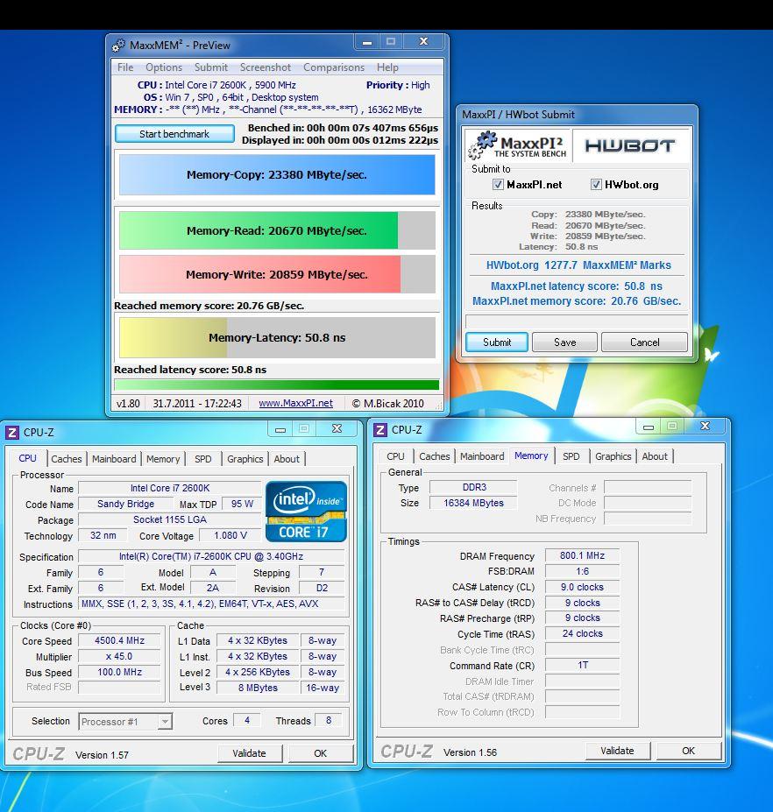Click the Specification i7-2600K CPU field
Screen dimensions: 773x812
[211, 556]
